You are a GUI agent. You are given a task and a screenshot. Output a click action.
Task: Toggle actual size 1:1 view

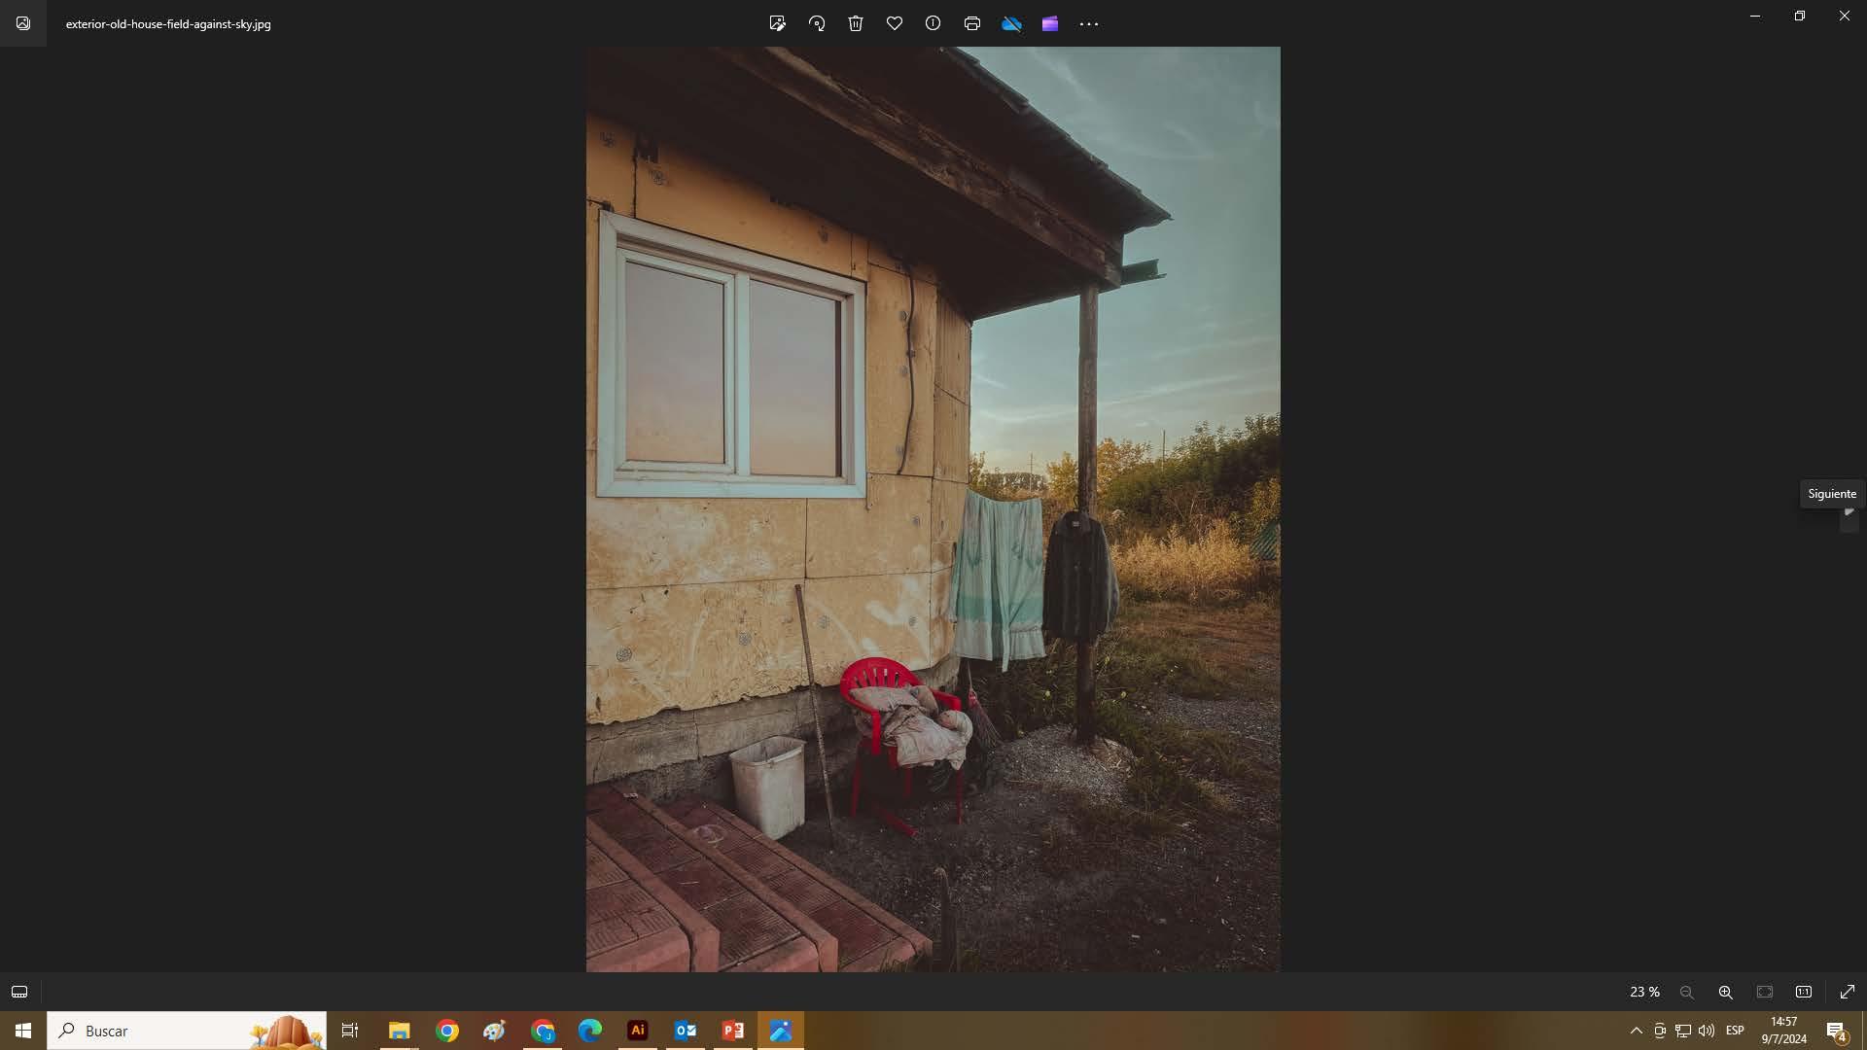pyautogui.click(x=1804, y=992)
